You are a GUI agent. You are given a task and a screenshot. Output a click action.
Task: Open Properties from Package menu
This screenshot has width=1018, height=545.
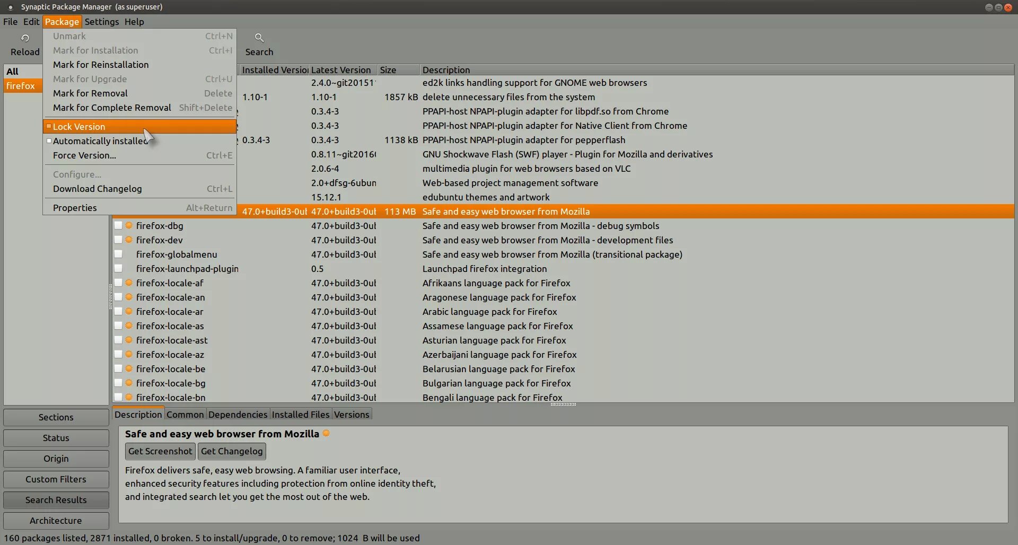pyautogui.click(x=139, y=208)
